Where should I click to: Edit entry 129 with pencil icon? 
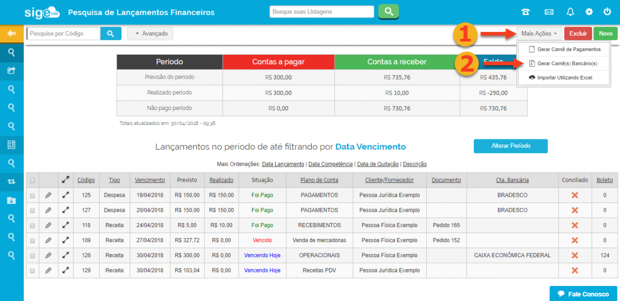click(48, 271)
